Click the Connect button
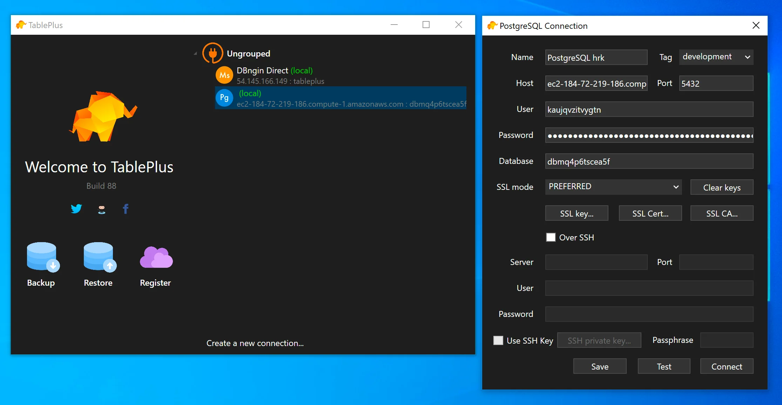This screenshot has width=782, height=405. click(x=727, y=366)
